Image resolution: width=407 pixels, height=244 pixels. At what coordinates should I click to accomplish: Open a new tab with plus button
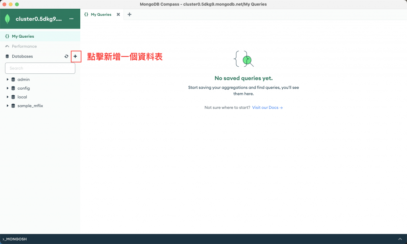[x=130, y=15]
